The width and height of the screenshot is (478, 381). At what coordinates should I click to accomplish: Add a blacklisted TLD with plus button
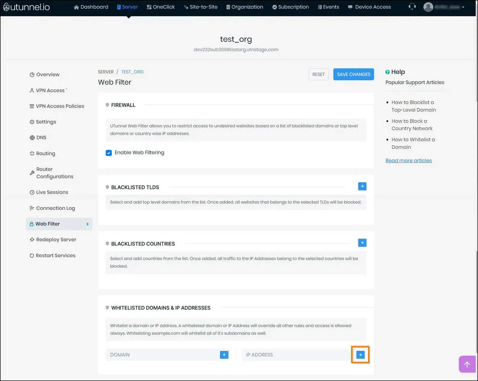(x=362, y=186)
